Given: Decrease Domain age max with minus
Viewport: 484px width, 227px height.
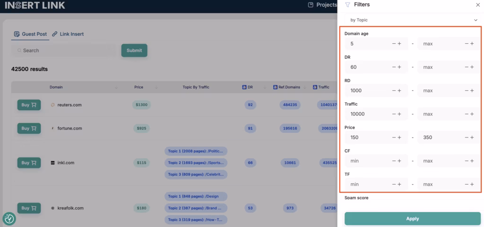Looking at the screenshot, I should (467, 44).
